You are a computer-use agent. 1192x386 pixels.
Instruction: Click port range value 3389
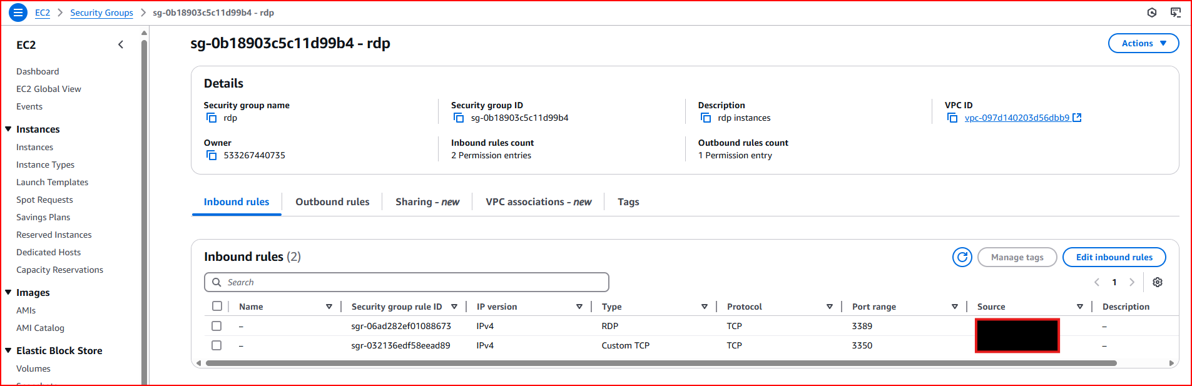click(862, 326)
